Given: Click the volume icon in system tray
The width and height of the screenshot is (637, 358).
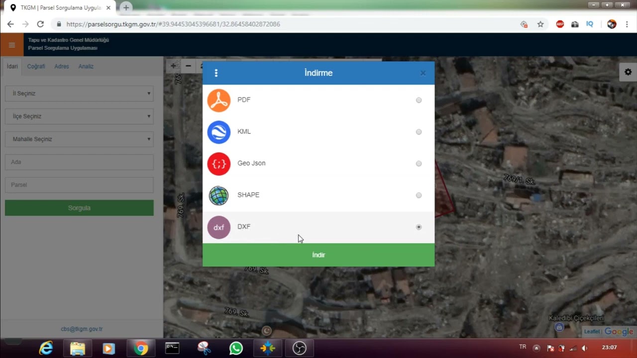Looking at the screenshot, I should [584, 348].
